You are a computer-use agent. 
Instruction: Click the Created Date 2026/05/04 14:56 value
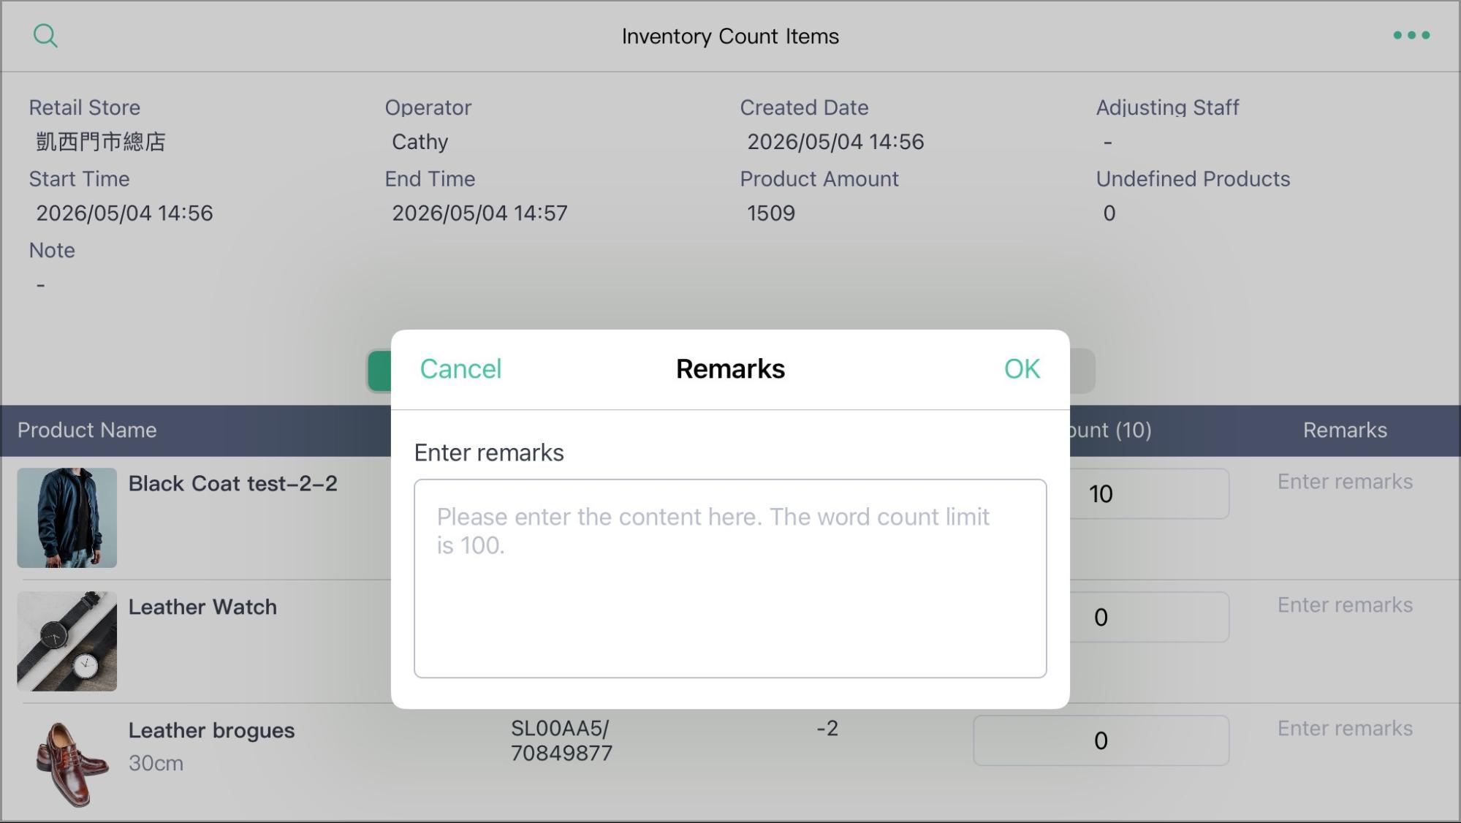pos(835,142)
